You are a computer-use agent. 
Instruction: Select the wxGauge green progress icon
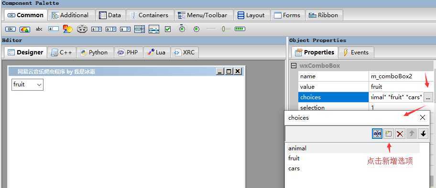(x=240, y=29)
